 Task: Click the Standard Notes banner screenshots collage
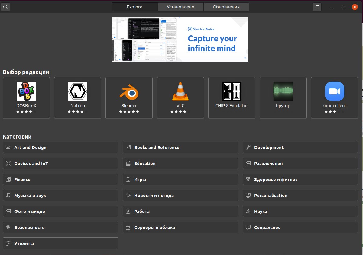coord(144,40)
